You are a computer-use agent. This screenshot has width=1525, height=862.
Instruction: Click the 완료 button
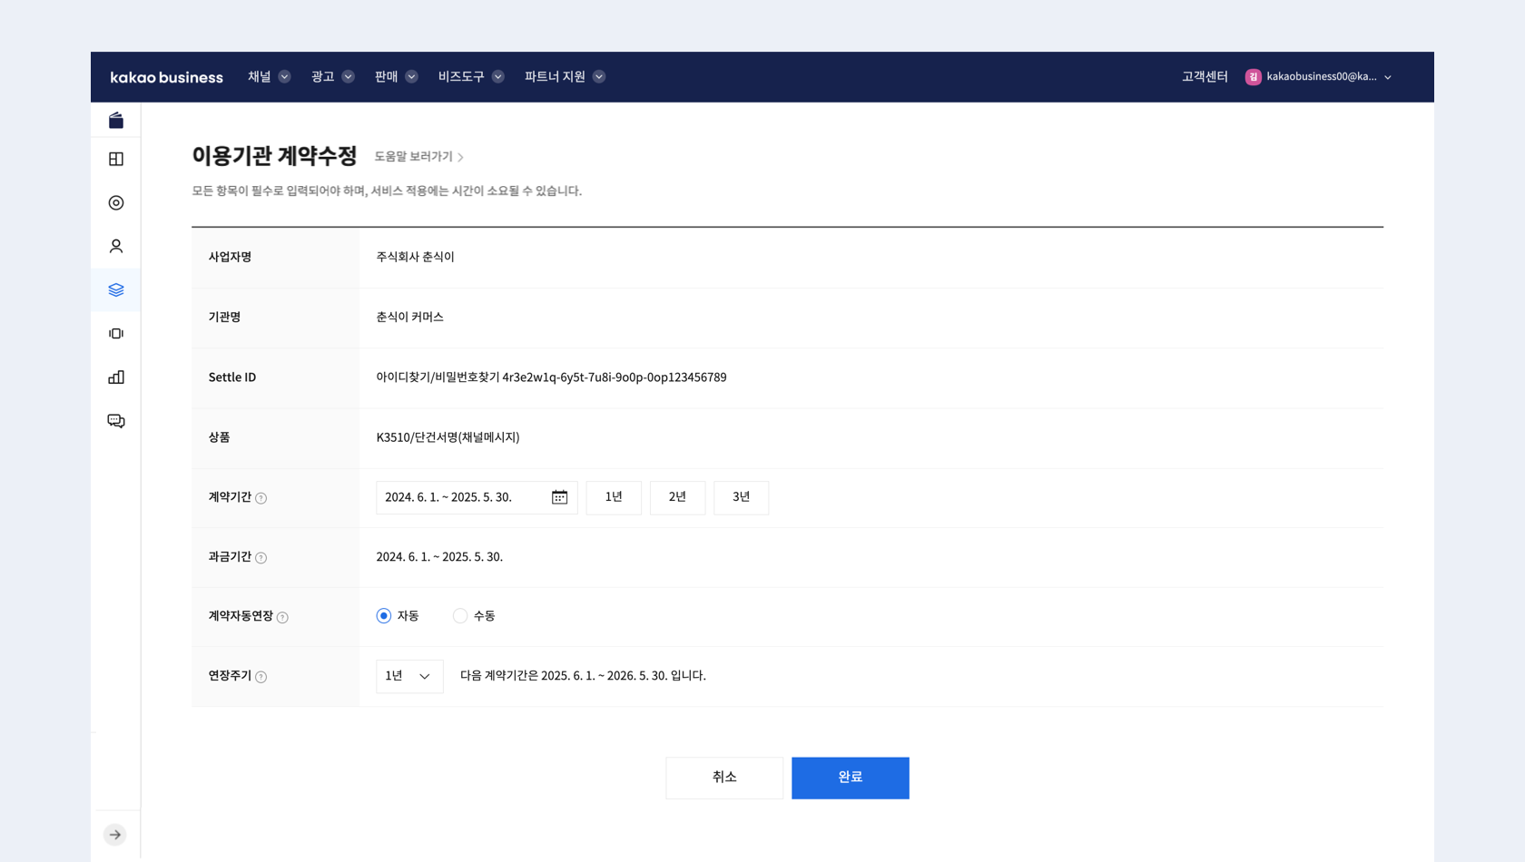click(x=850, y=778)
